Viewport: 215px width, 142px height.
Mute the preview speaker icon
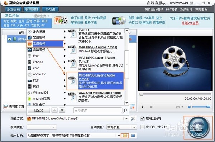point(189,107)
